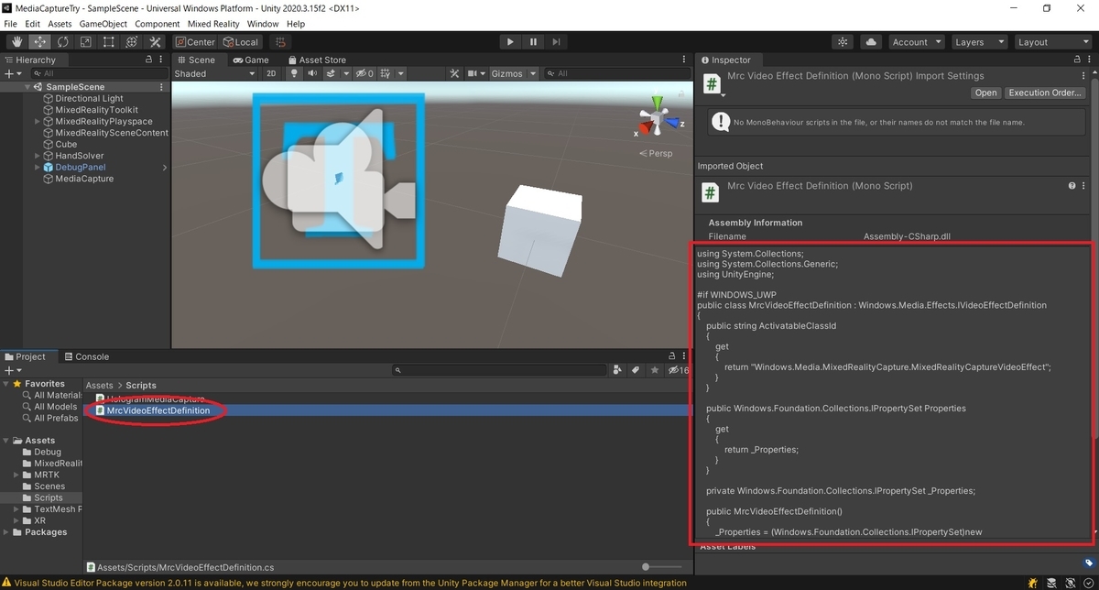Click the Pause button
1099x590 pixels.
coord(533,42)
